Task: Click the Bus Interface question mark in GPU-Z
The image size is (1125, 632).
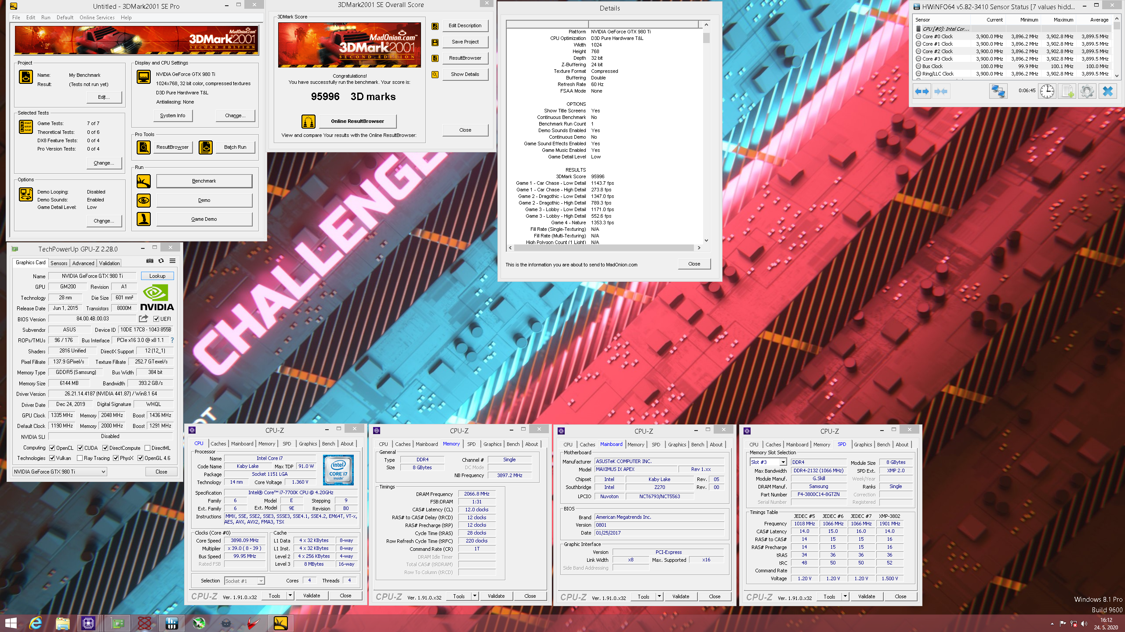Action: [x=172, y=340]
